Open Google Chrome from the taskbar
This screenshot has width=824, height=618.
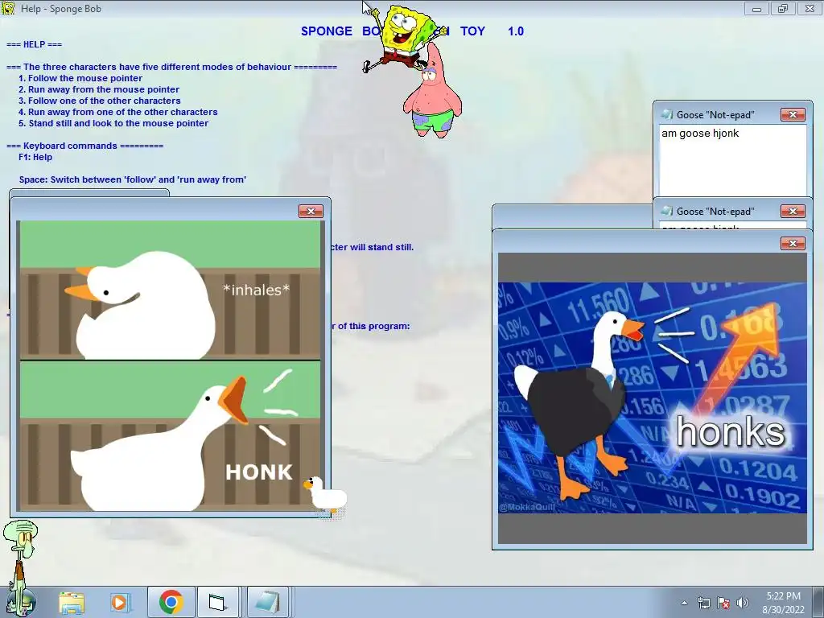(171, 602)
